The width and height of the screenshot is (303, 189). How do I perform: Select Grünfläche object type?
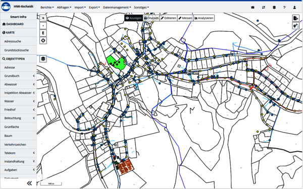18,127
